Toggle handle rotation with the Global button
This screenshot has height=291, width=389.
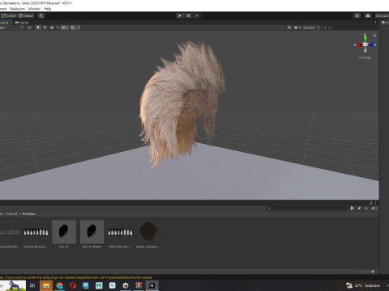[26, 15]
